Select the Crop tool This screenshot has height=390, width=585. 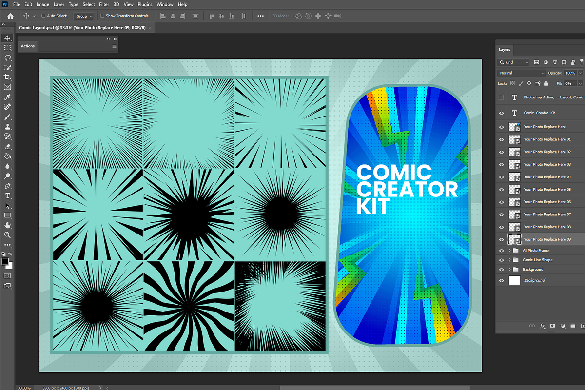pos(7,77)
